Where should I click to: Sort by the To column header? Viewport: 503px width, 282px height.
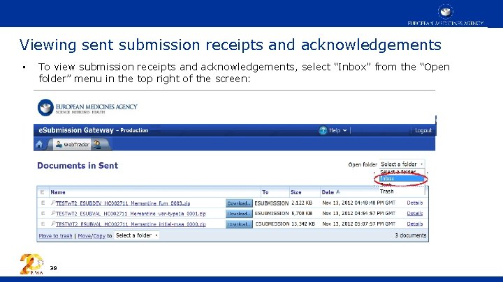[265, 192]
